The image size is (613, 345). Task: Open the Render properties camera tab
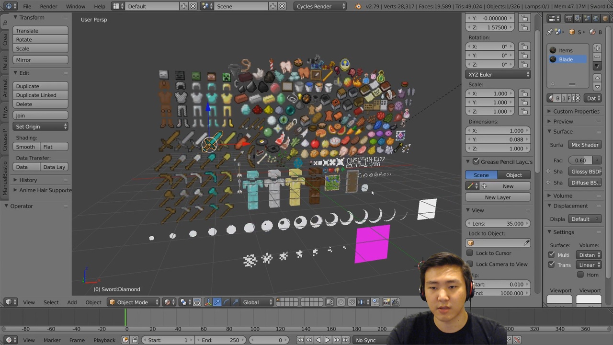coord(569,18)
